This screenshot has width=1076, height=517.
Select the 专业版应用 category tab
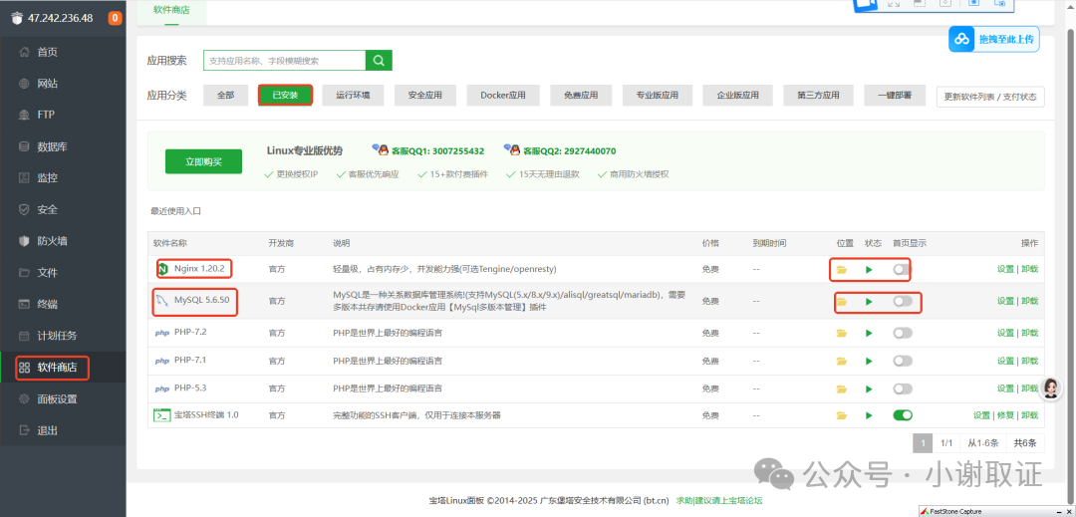click(x=658, y=96)
